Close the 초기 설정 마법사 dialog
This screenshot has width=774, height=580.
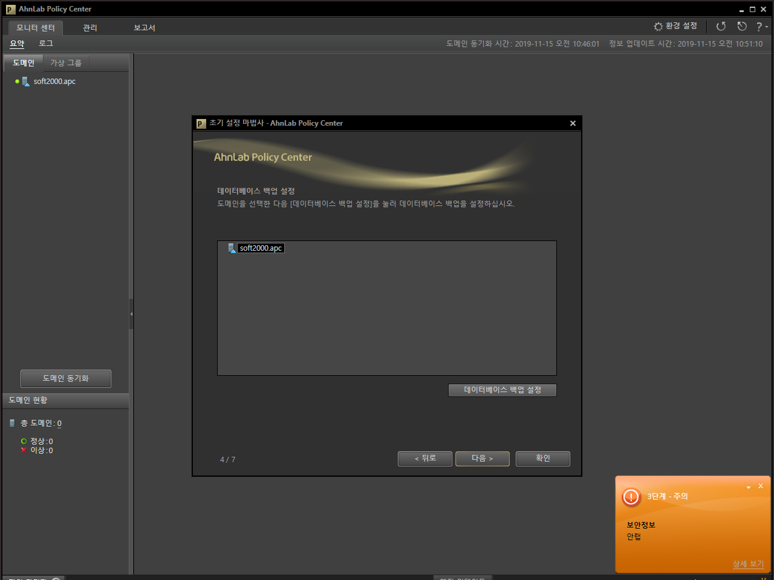click(573, 123)
